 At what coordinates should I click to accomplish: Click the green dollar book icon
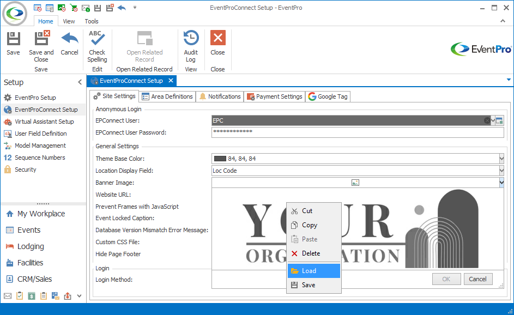pos(32,296)
